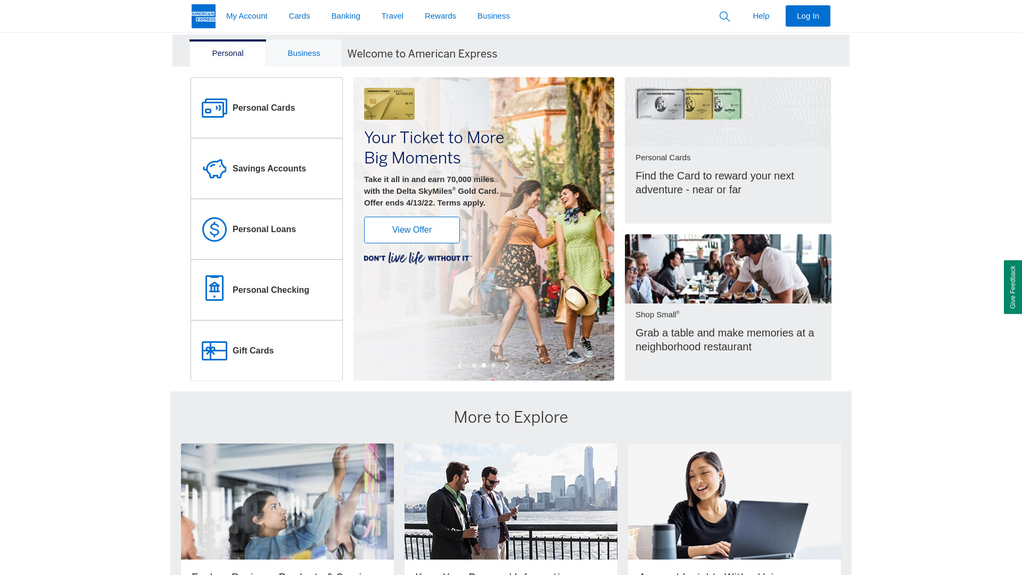Open 'Find the Card to reward' link
The height and width of the screenshot is (575, 1022).
[714, 183]
